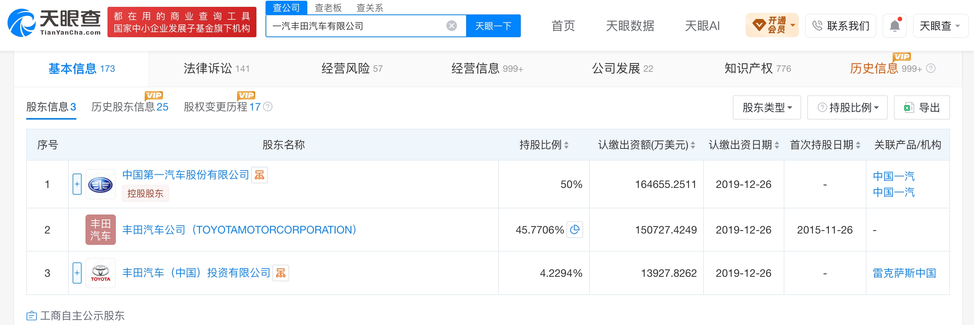974x325 pixels.
Task: Go to 首页 in navigation
Action: click(x=563, y=26)
